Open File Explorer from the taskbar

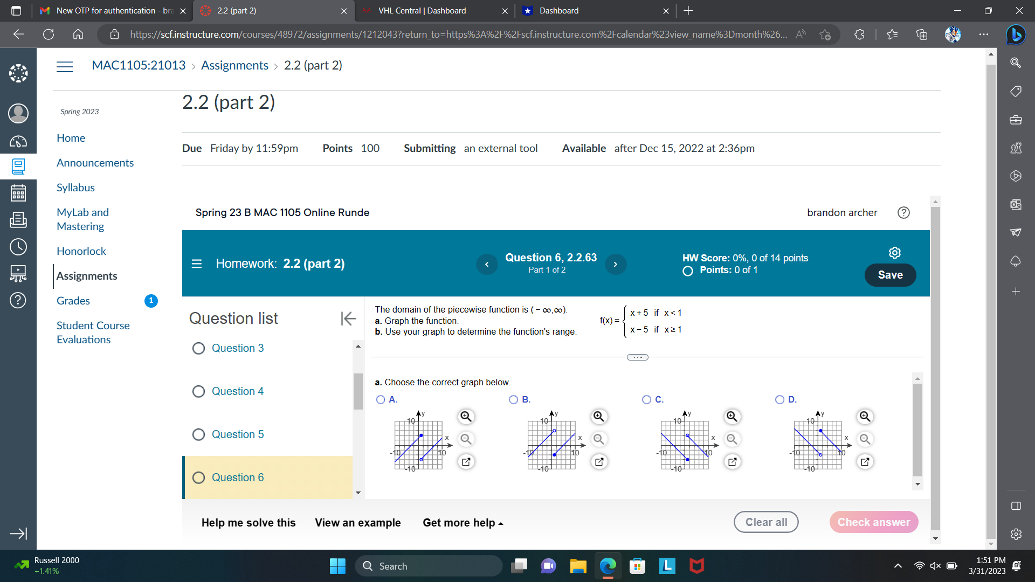(x=578, y=566)
